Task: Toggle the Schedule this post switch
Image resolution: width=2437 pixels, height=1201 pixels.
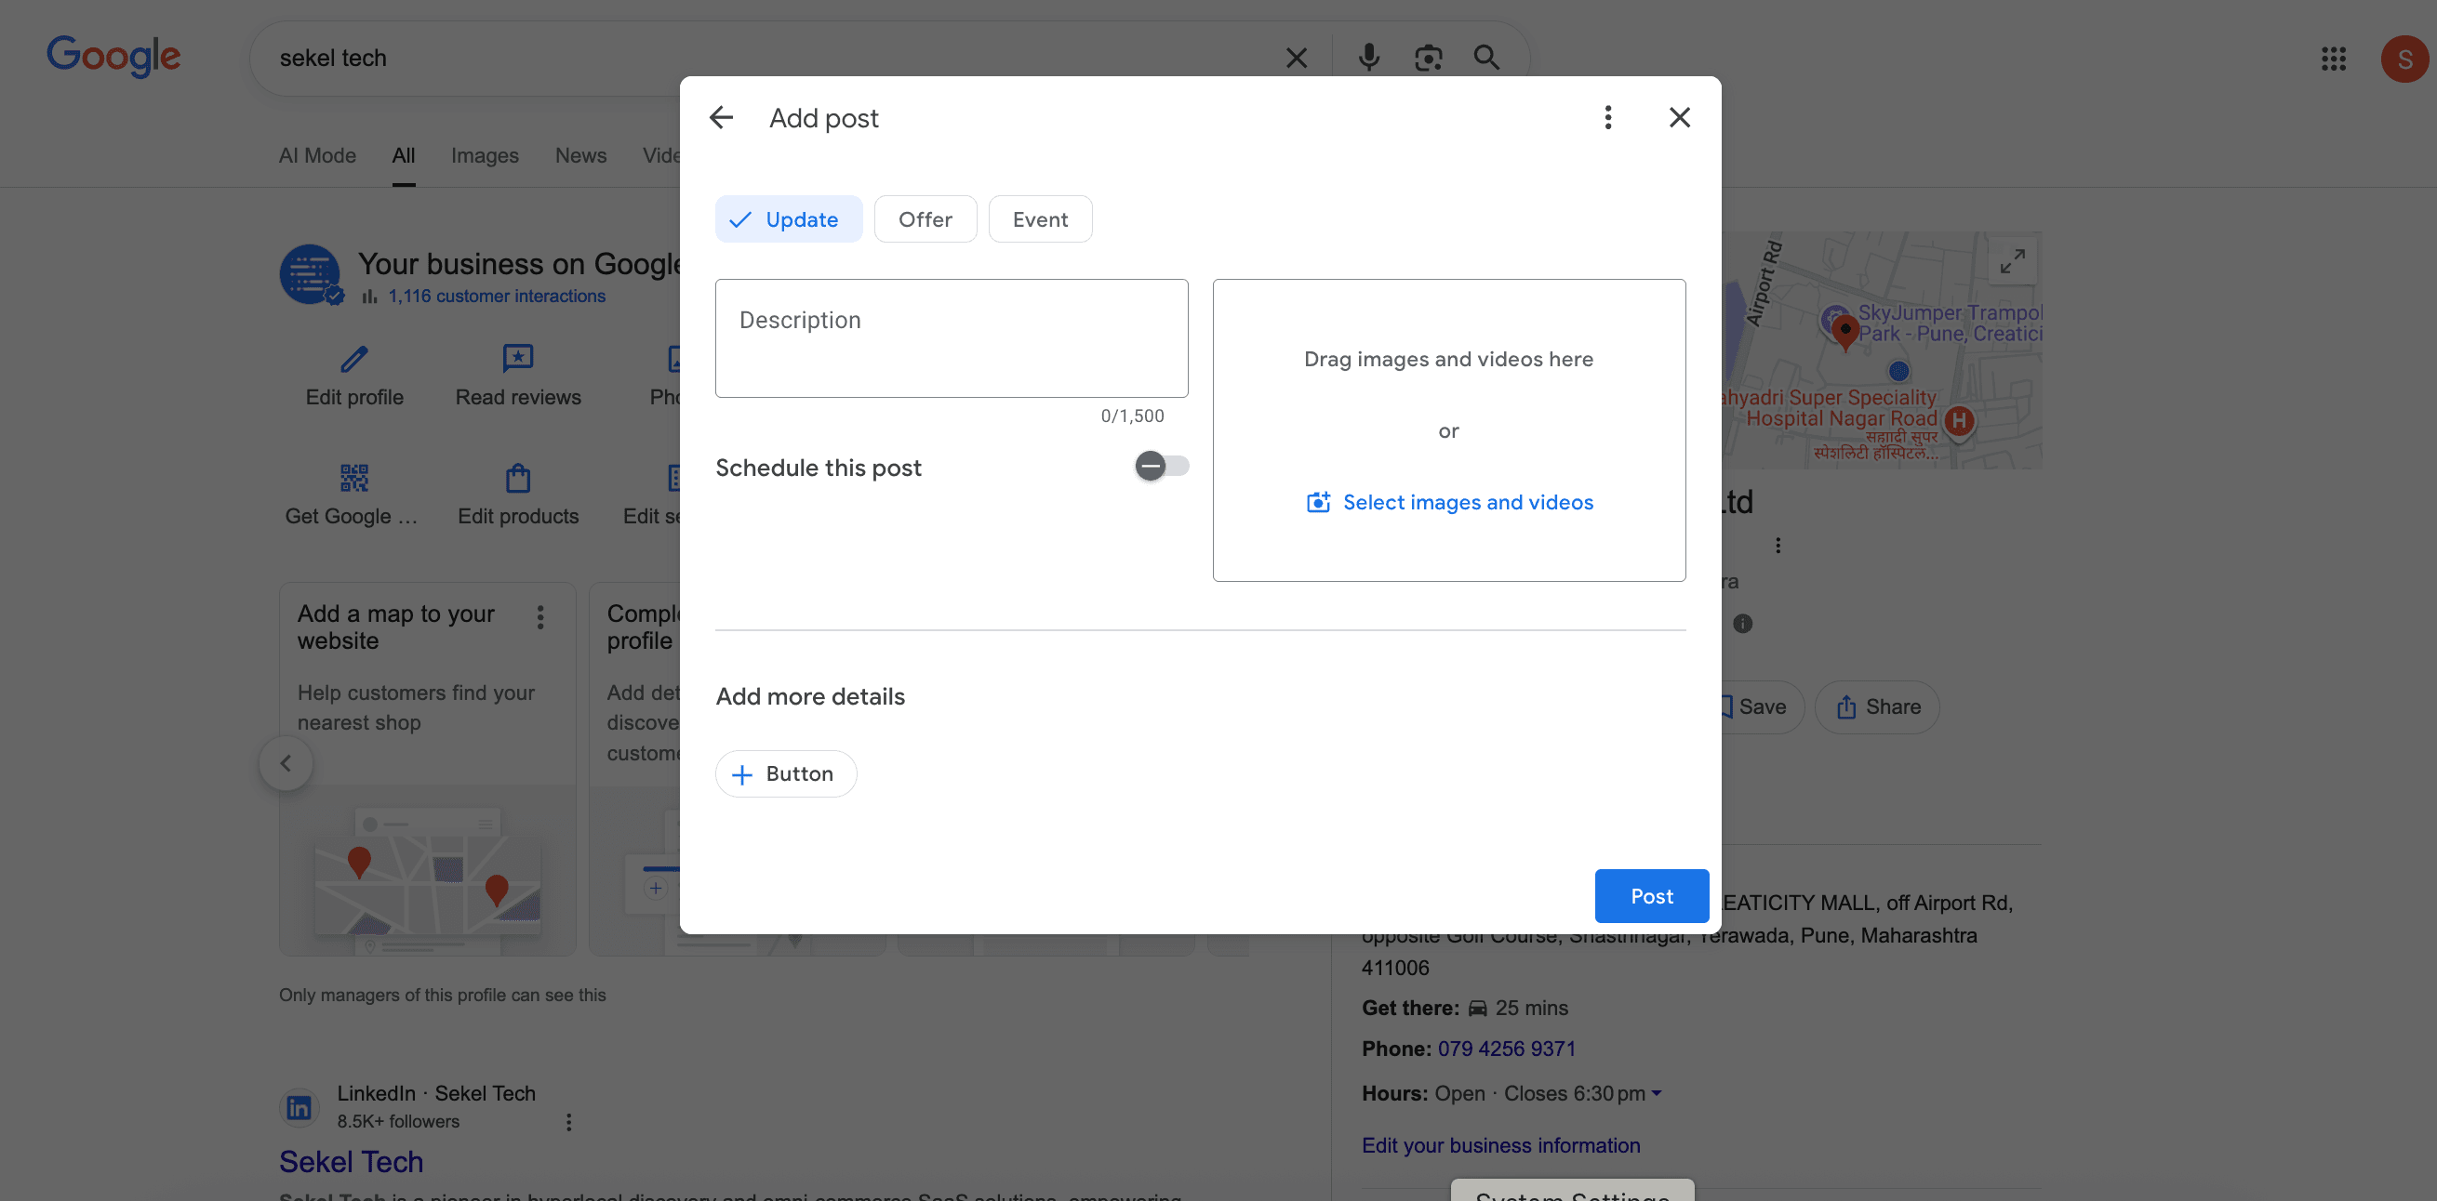Action: (1161, 467)
